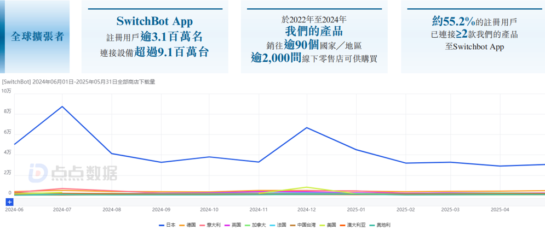Image resolution: width=545 pixels, height=236 pixels.
Task: Click the blue plus icon below the chart
Action: tap(10, 202)
